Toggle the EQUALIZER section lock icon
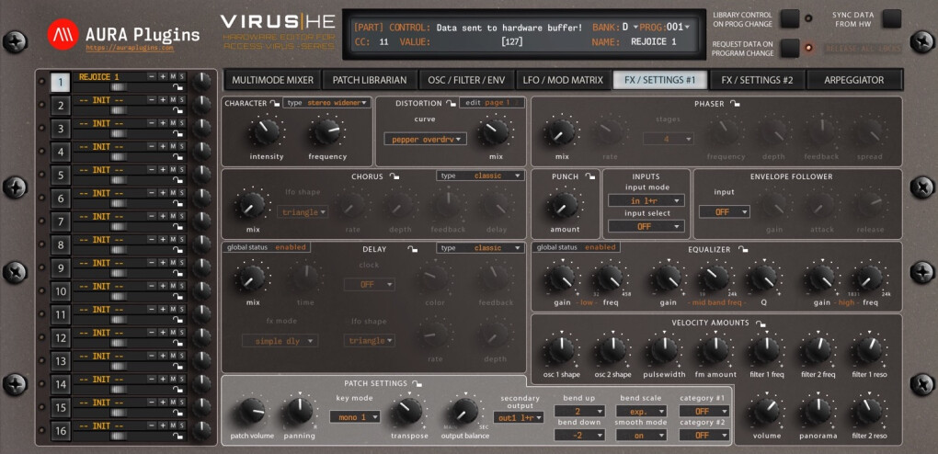Viewport: 938px width, 454px height. (742, 249)
